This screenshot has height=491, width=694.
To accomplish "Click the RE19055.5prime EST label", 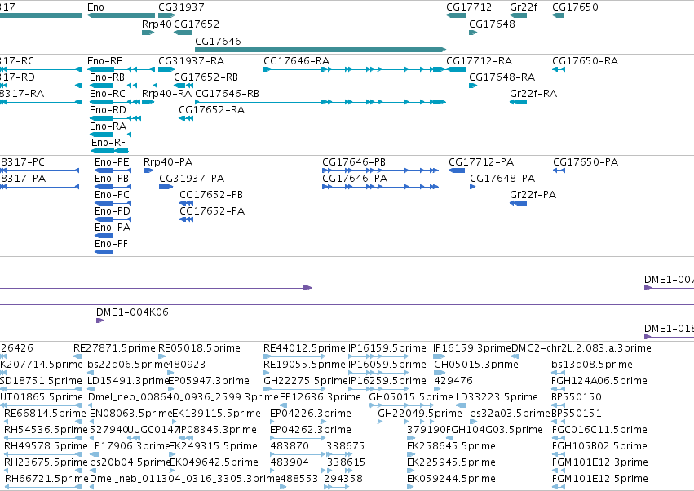I will (304, 365).
